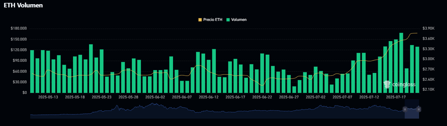This screenshot has height=126, width=447.
Task: Click the 2025-06-22 date label
Action: (x=262, y=97)
